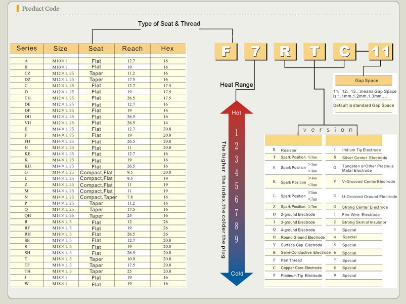Viewport: 406px width, 304px height.
Task: Click the 'Hot' end of the heat arrow
Action: [237, 112]
